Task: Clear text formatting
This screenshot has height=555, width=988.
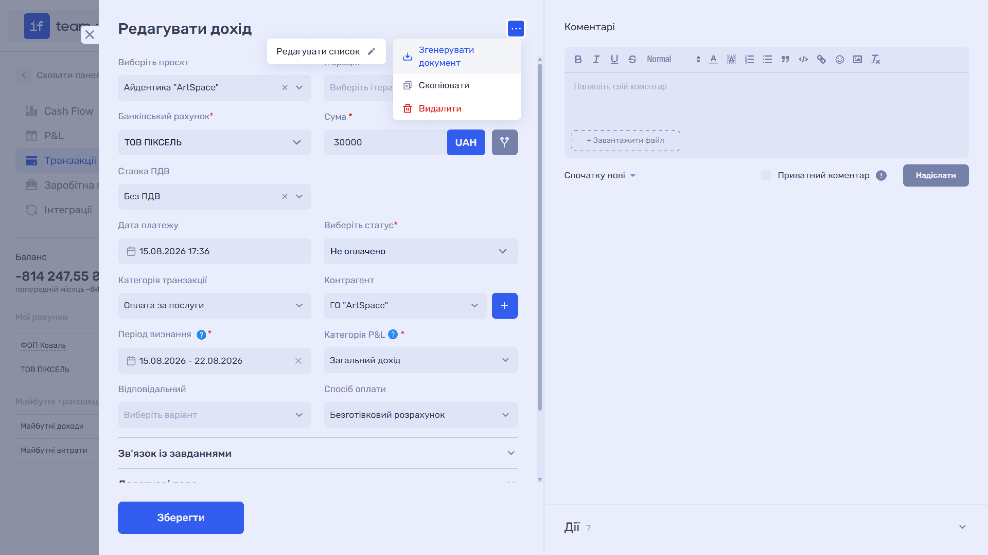Action: (875, 59)
